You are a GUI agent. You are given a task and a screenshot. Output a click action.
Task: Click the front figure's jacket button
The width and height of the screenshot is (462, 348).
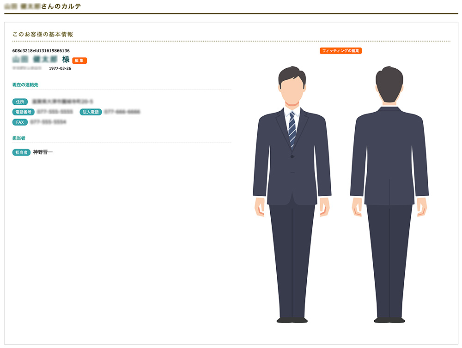click(x=292, y=156)
